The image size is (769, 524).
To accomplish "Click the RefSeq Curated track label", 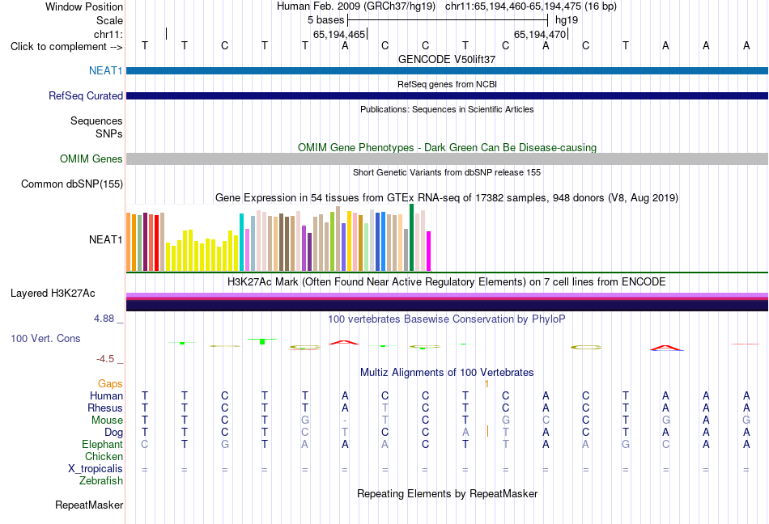I will [x=85, y=95].
